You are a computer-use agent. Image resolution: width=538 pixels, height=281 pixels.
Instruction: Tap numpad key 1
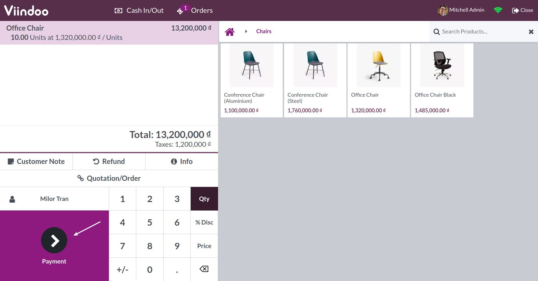123,199
